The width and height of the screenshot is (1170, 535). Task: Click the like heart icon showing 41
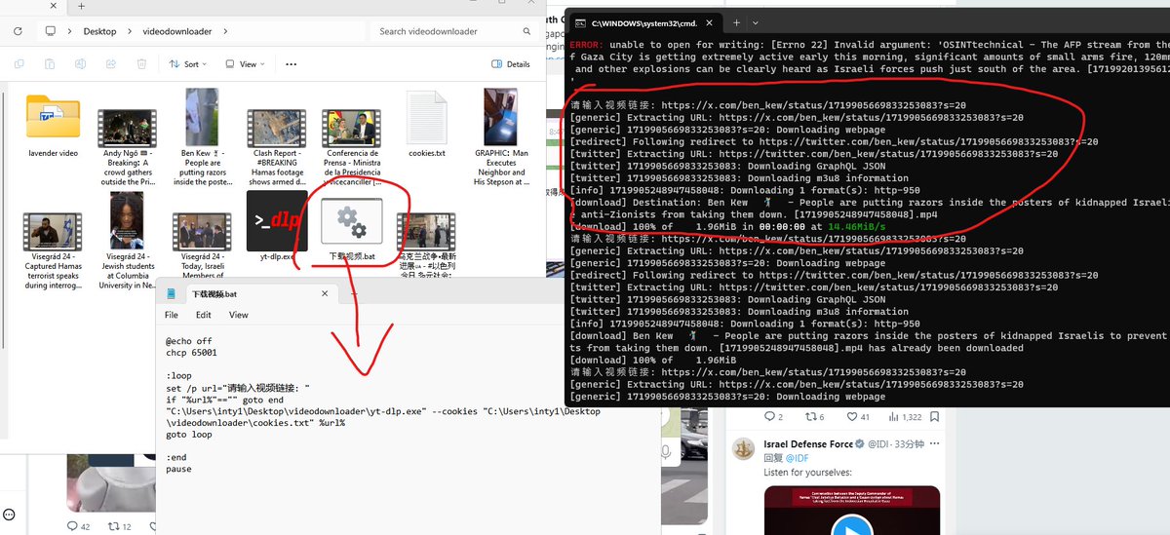point(851,417)
